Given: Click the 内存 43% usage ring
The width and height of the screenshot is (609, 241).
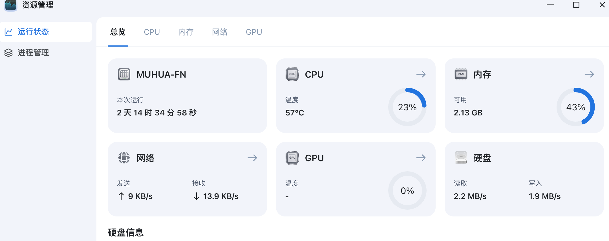Looking at the screenshot, I should pyautogui.click(x=575, y=107).
